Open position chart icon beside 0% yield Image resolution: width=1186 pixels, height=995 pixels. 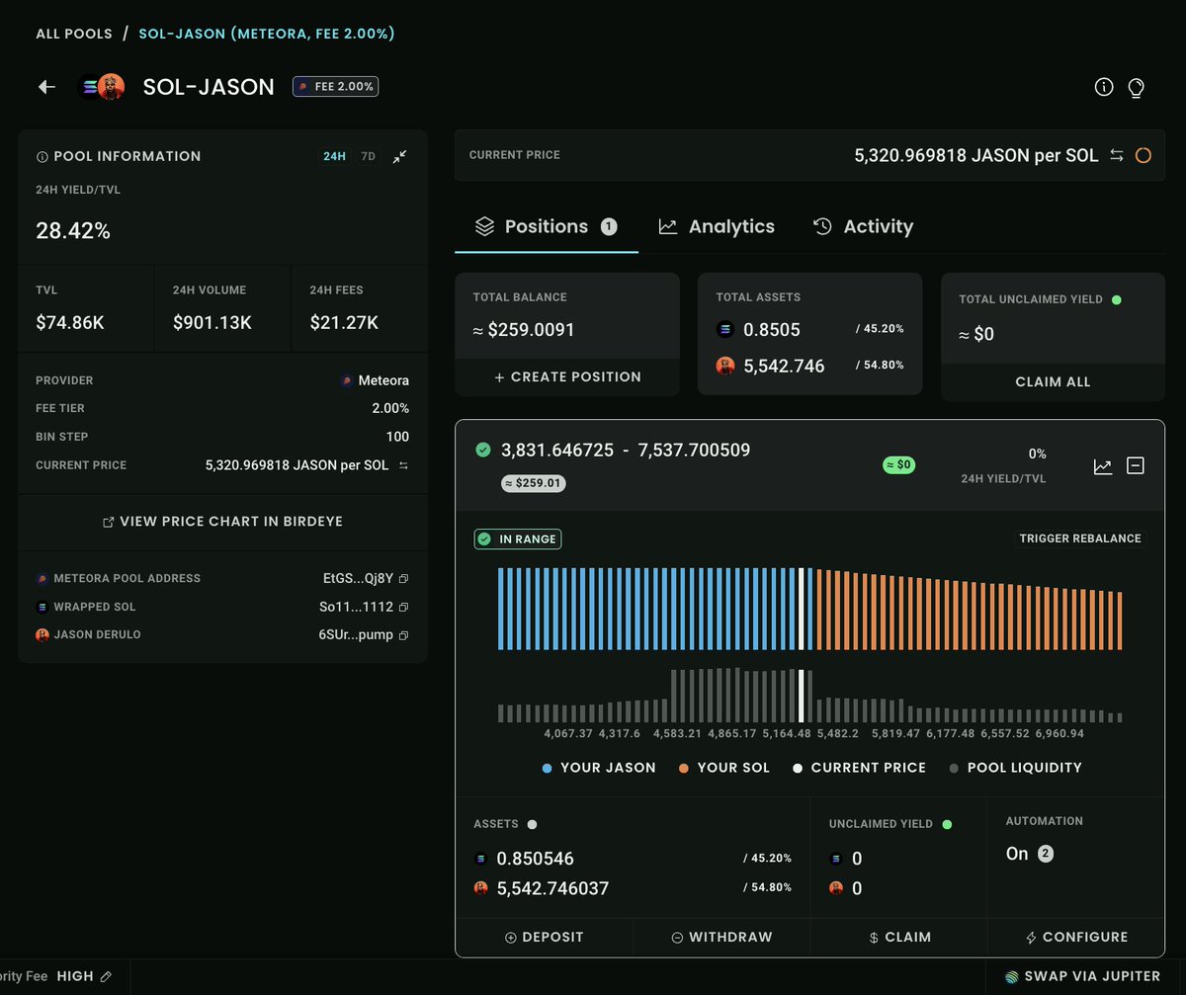[x=1103, y=466]
